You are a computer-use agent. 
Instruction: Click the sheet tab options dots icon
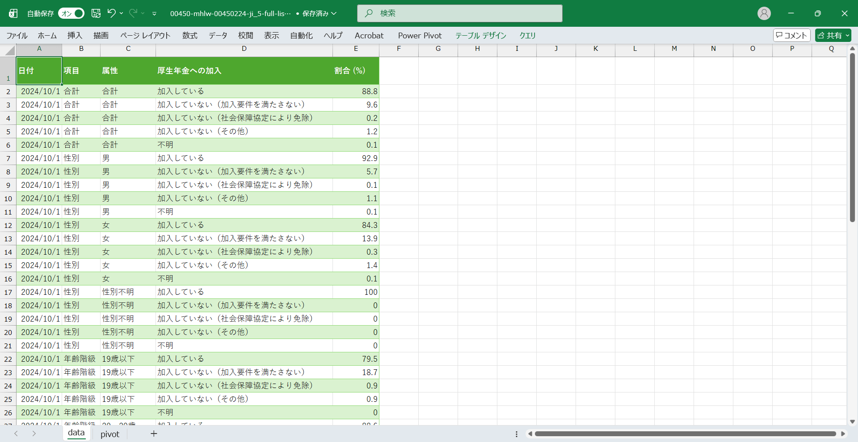coord(517,434)
